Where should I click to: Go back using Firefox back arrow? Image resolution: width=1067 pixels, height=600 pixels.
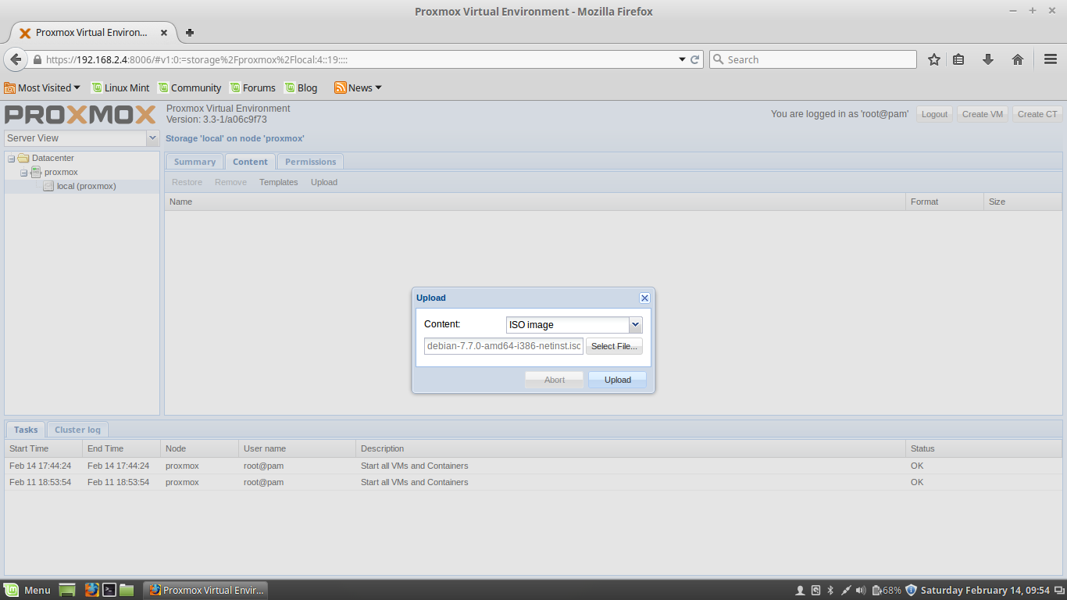(16, 59)
